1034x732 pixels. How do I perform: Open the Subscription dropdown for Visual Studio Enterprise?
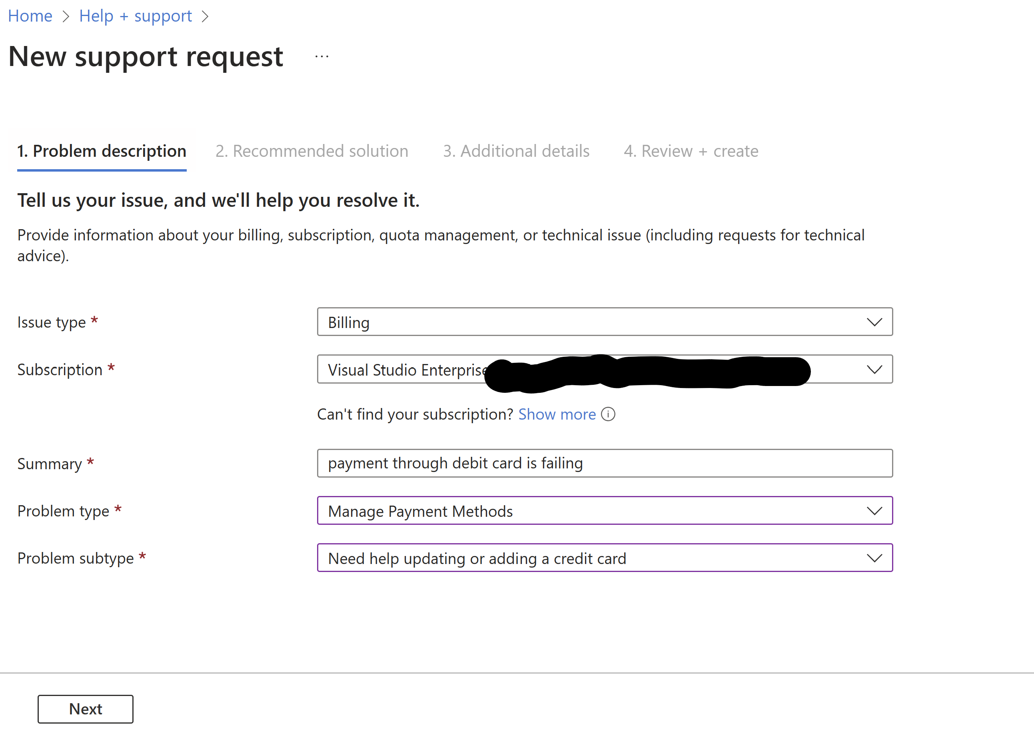605,369
